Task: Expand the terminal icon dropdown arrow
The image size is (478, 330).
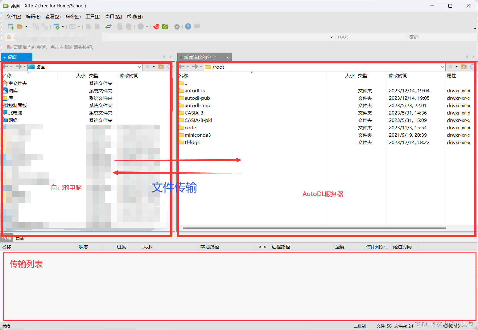Action: pyautogui.click(x=79, y=26)
